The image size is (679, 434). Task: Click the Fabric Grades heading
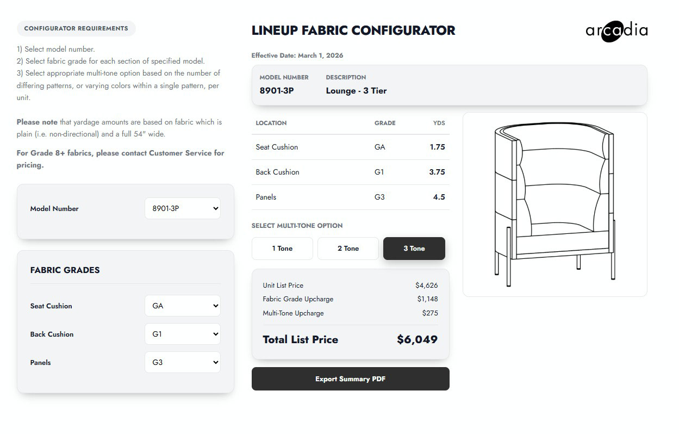point(65,270)
